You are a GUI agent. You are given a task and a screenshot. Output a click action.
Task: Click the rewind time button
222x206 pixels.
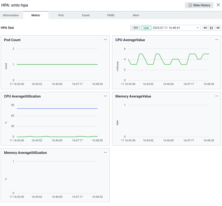point(205,28)
